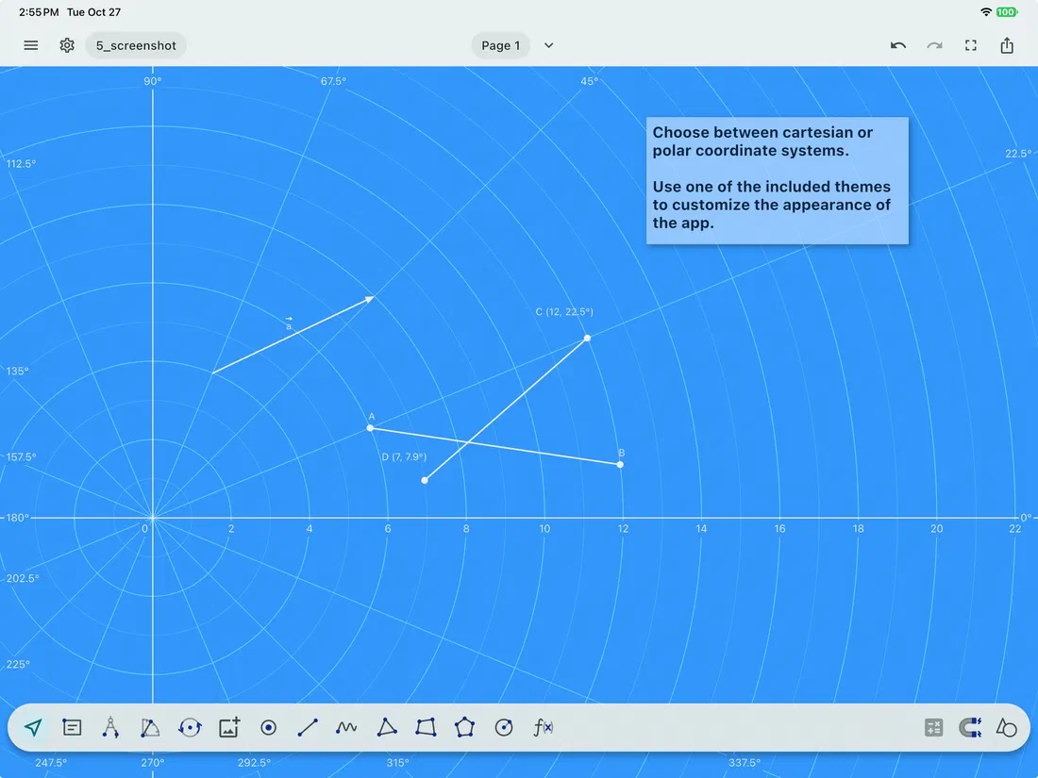The width and height of the screenshot is (1038, 778).
Task: Click the axis value 10 label
Action: click(544, 529)
